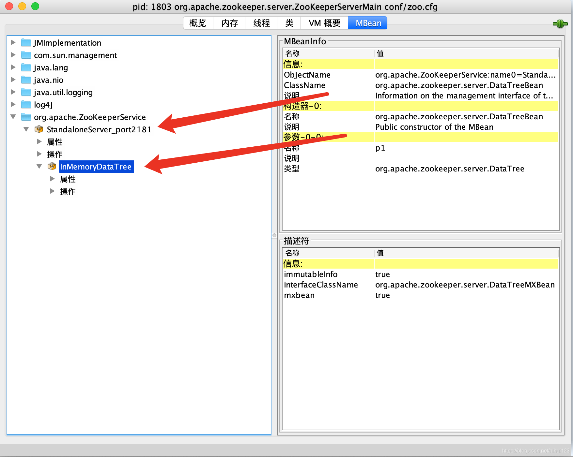573x457 pixels.
Task: Click the org.apache.ZooKeeperService open folder icon
Action: 26,117
